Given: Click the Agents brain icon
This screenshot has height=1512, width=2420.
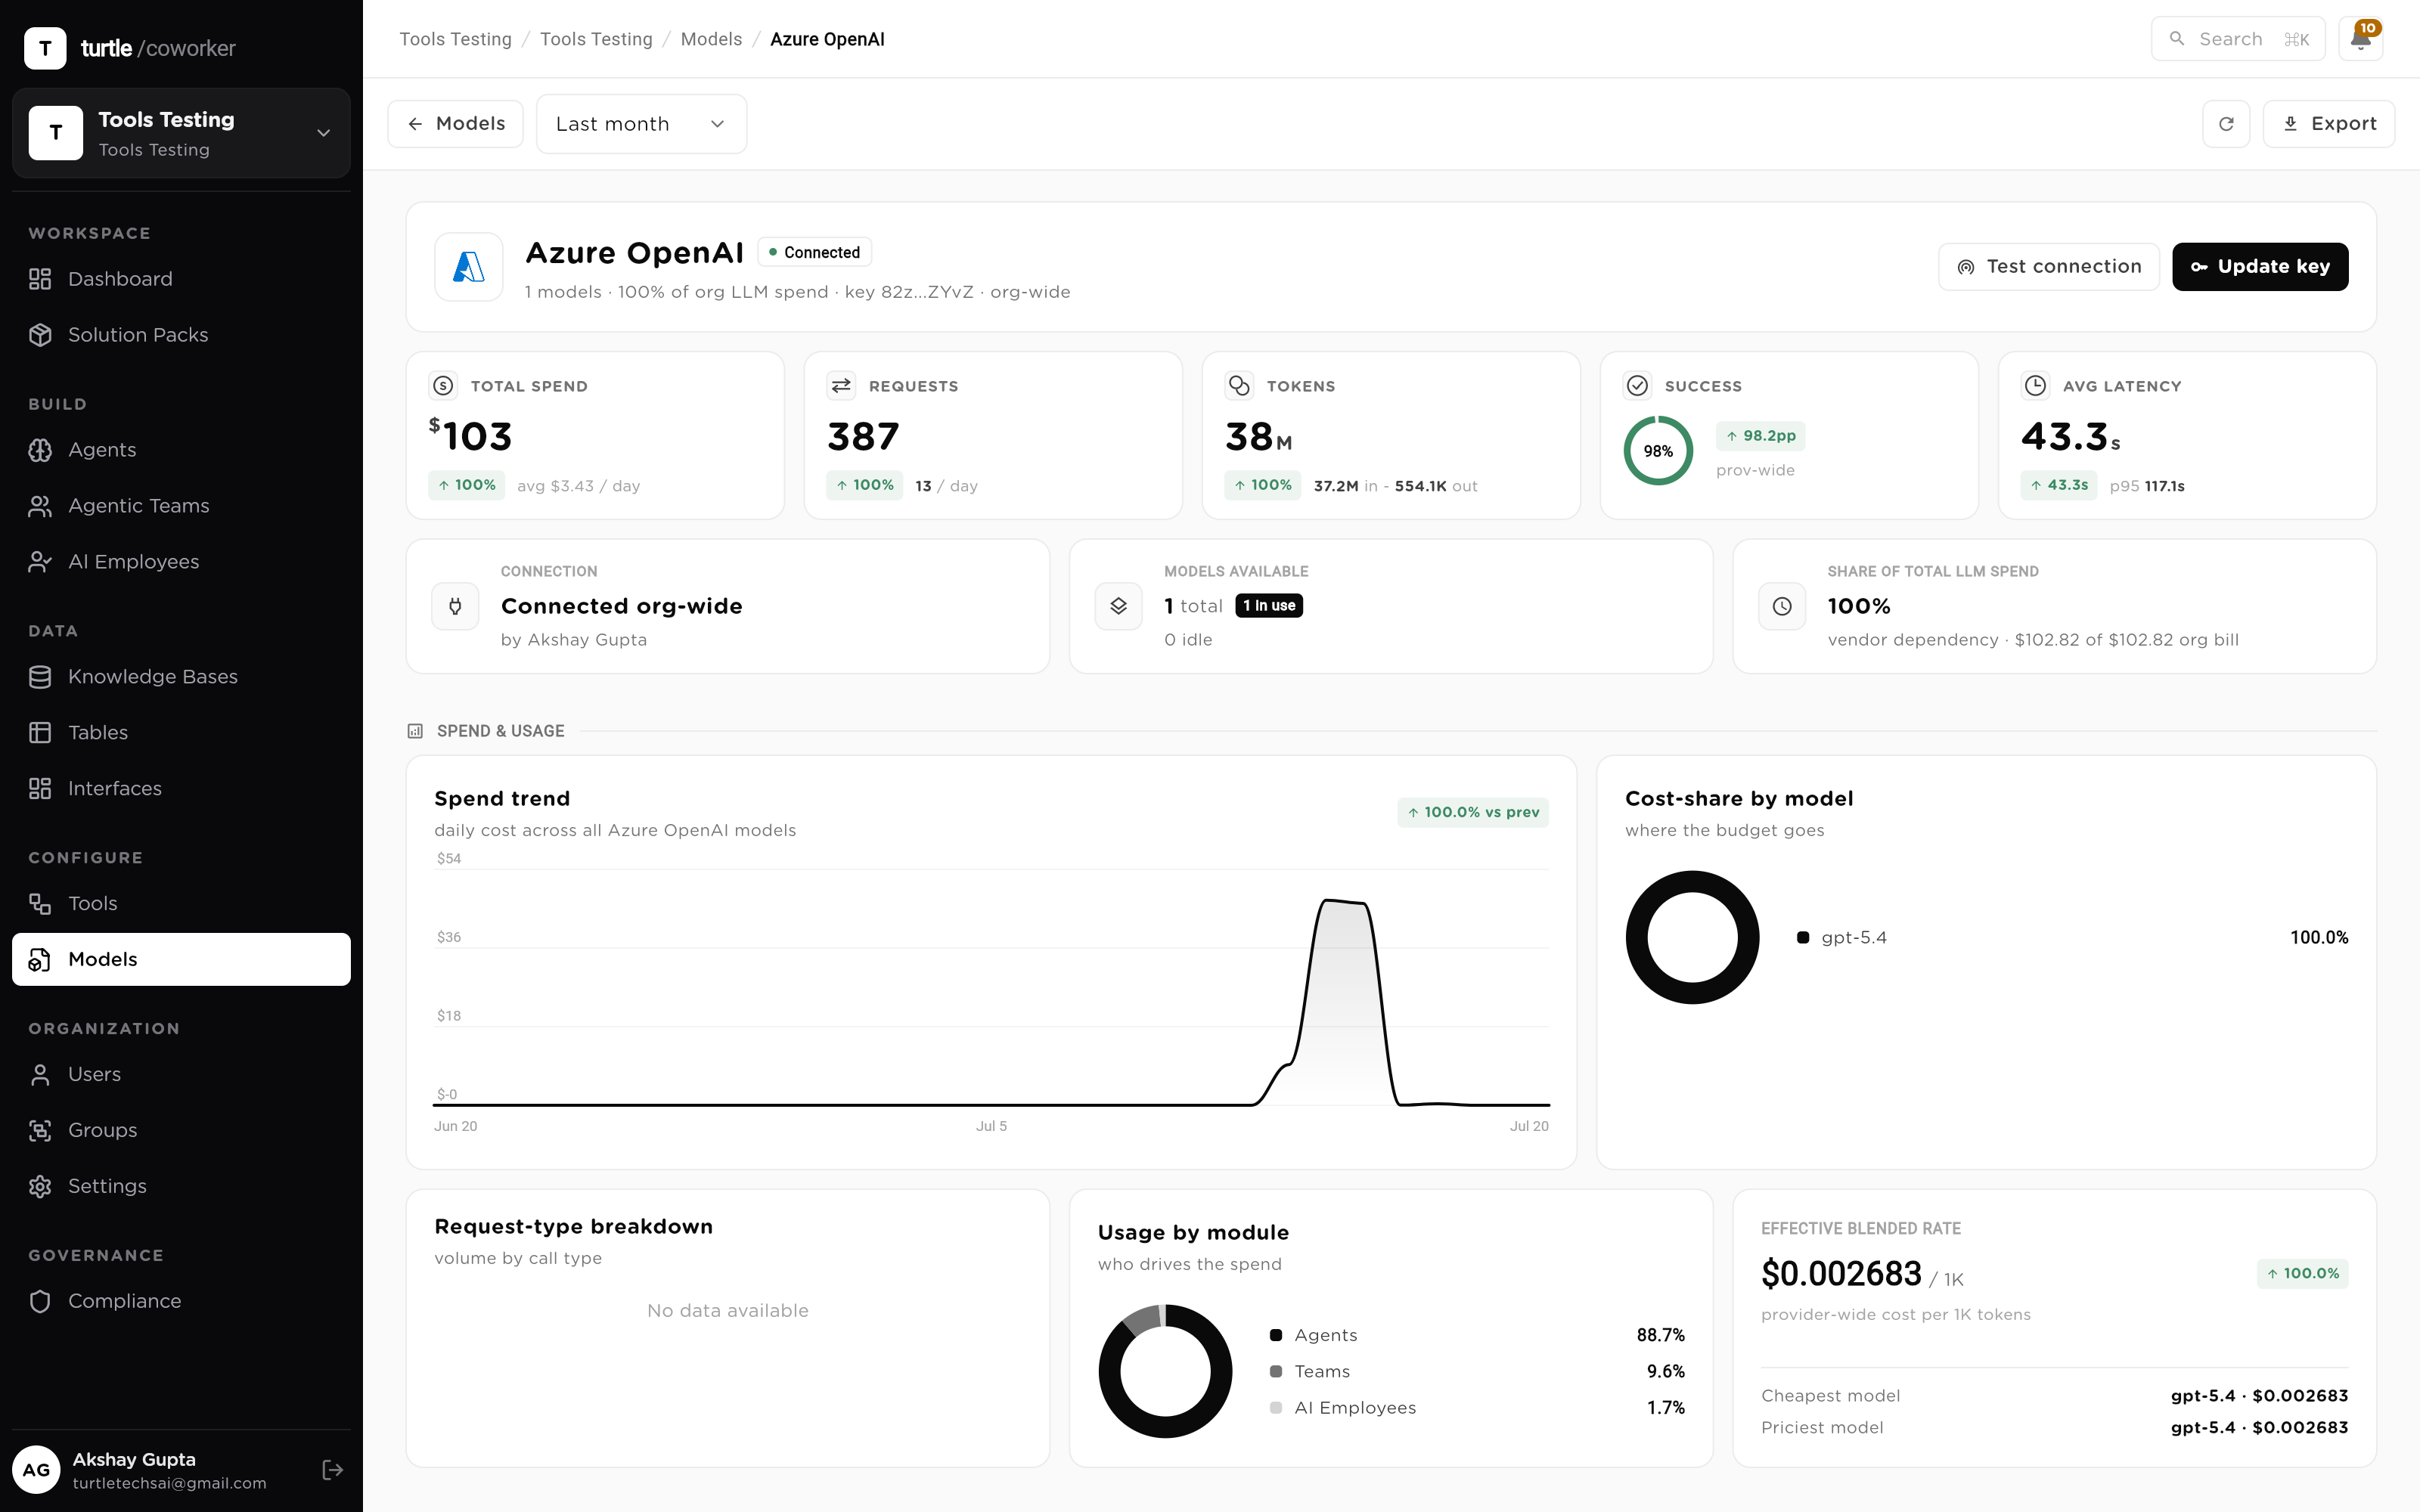Looking at the screenshot, I should tap(40, 450).
